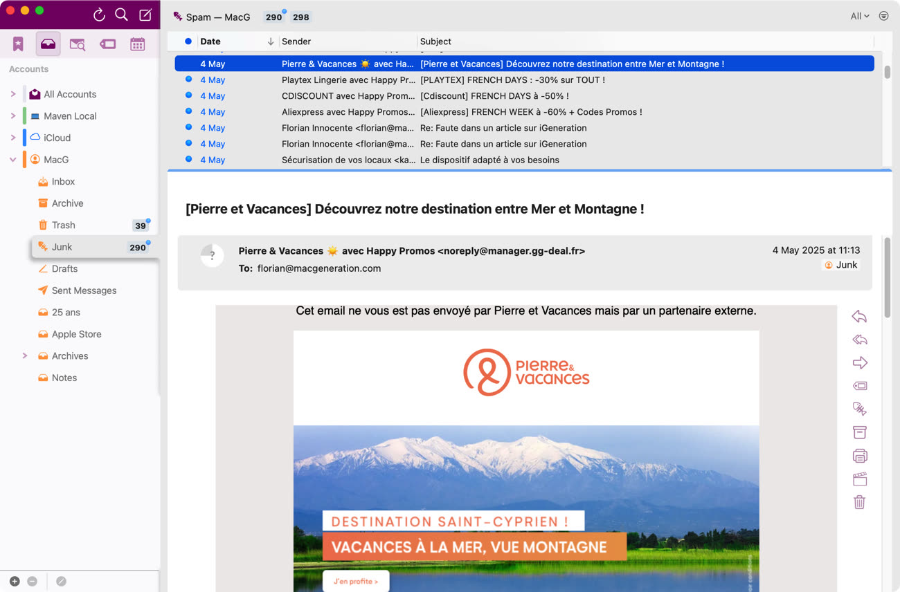Expand the All Accounts tree
Viewport: 900px width, 592px height.
pyautogui.click(x=12, y=94)
